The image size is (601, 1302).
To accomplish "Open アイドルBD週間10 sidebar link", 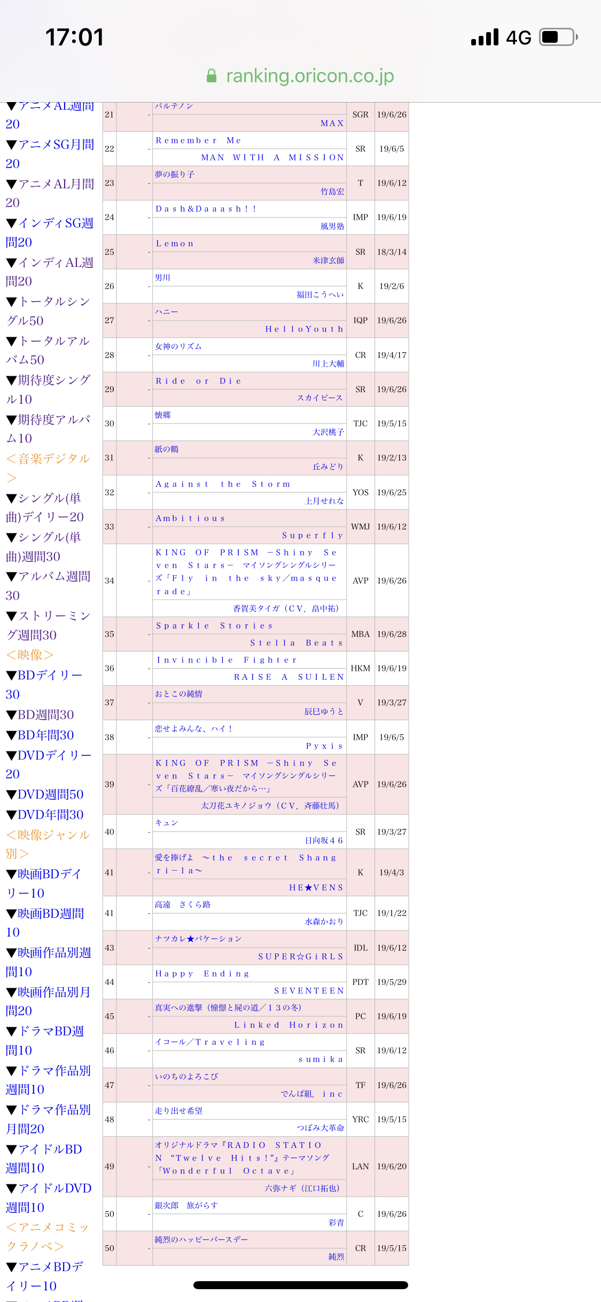I will tap(44, 1158).
